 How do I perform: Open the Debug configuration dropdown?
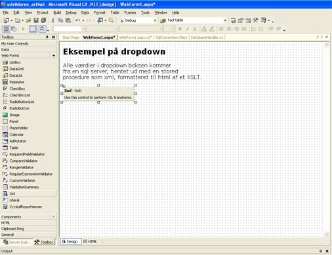pyautogui.click(x=139, y=20)
